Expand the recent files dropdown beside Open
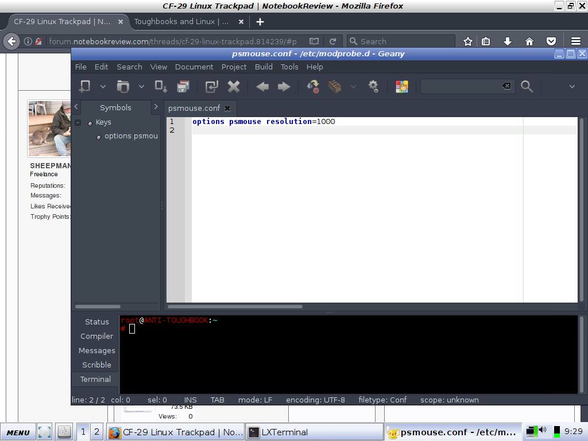This screenshot has width=588, height=441. click(141, 87)
